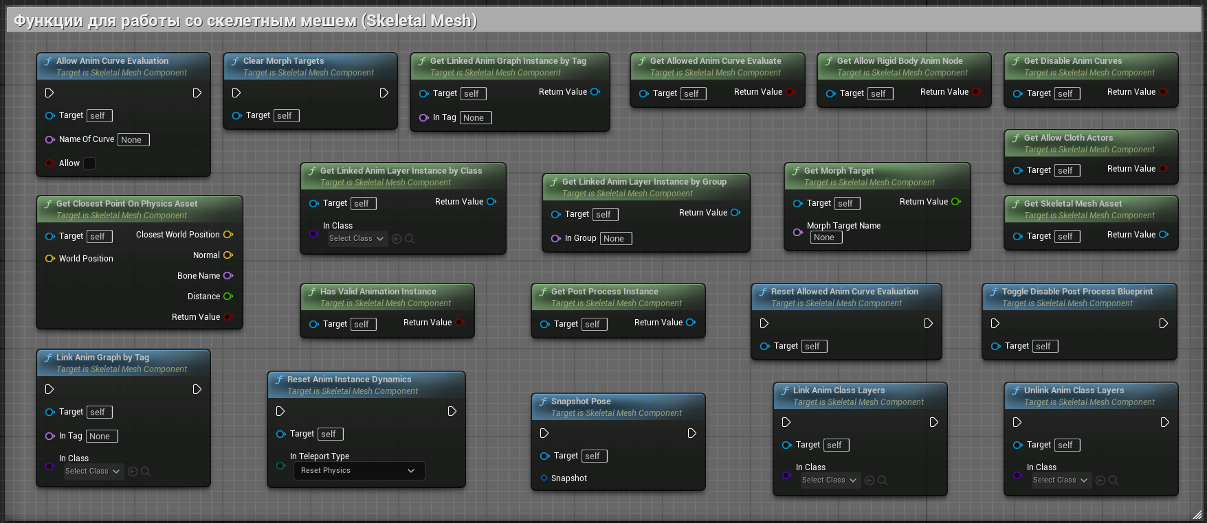Click In Group None field
The width and height of the screenshot is (1207, 523).
616,239
